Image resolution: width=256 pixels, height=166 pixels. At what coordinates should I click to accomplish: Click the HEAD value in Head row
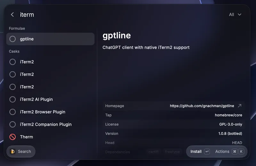pyautogui.click(x=237, y=143)
